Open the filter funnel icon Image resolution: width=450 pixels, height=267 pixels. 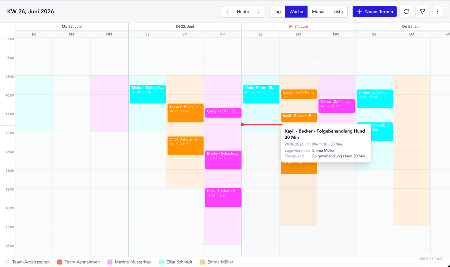[x=422, y=12]
